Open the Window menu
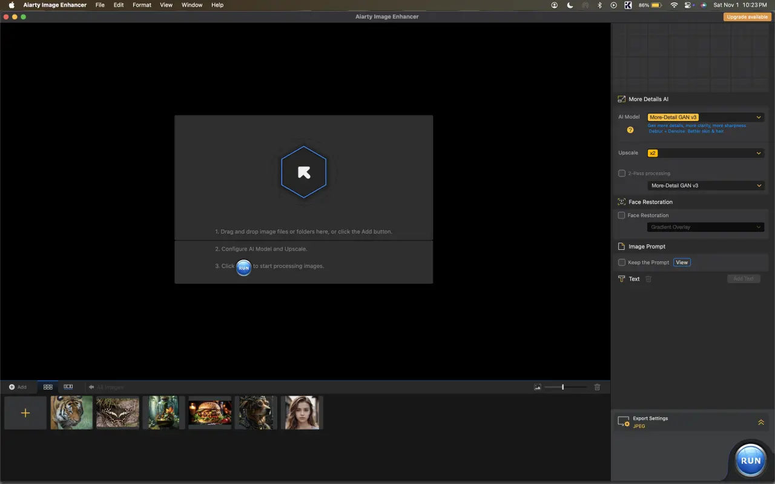Viewport: 775px width, 484px height. click(192, 5)
